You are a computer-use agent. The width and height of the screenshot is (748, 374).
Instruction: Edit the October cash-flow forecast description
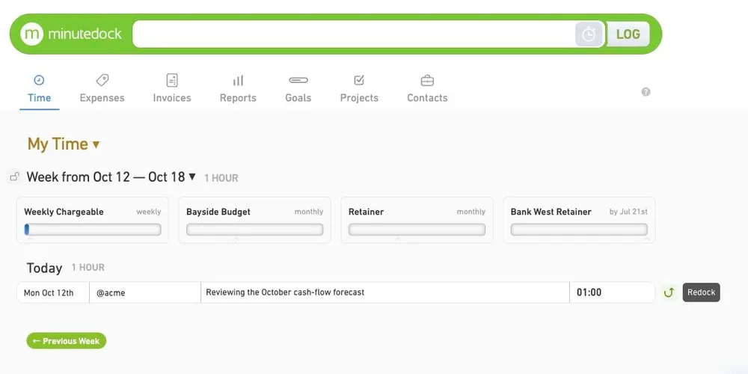[x=385, y=292]
